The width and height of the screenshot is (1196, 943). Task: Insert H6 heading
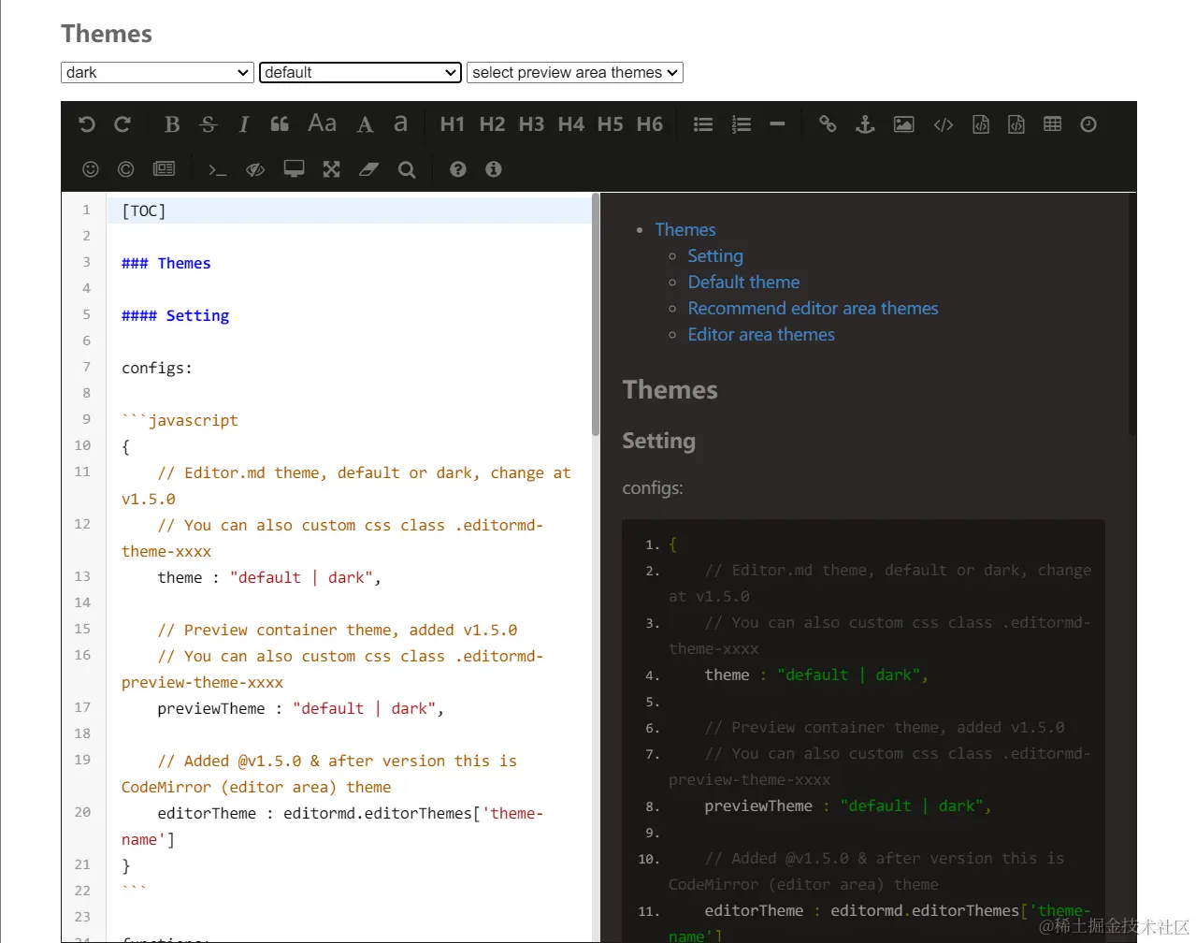tap(649, 124)
